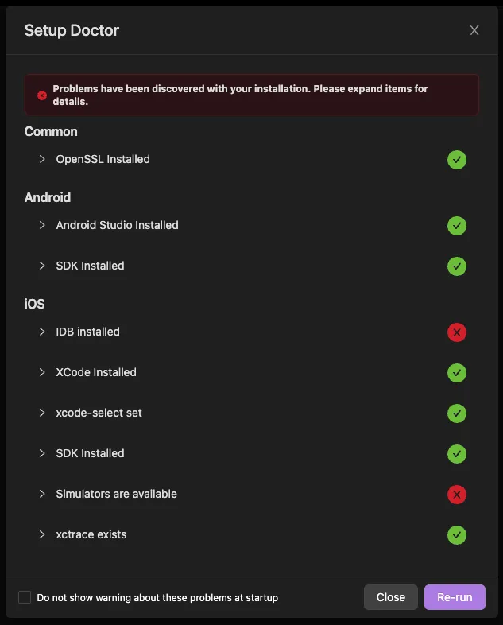Dismiss Setup Doctor dialog with the X

(474, 30)
